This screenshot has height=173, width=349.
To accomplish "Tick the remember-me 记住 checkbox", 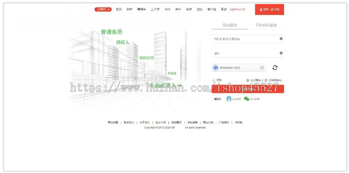I will [x=213, y=80].
